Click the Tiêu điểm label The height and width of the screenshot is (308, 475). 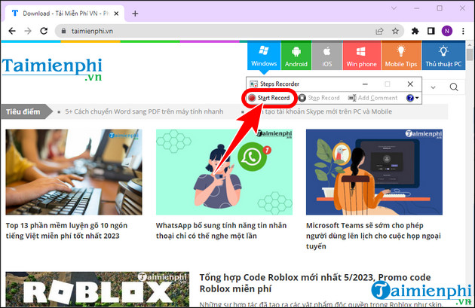(x=23, y=111)
